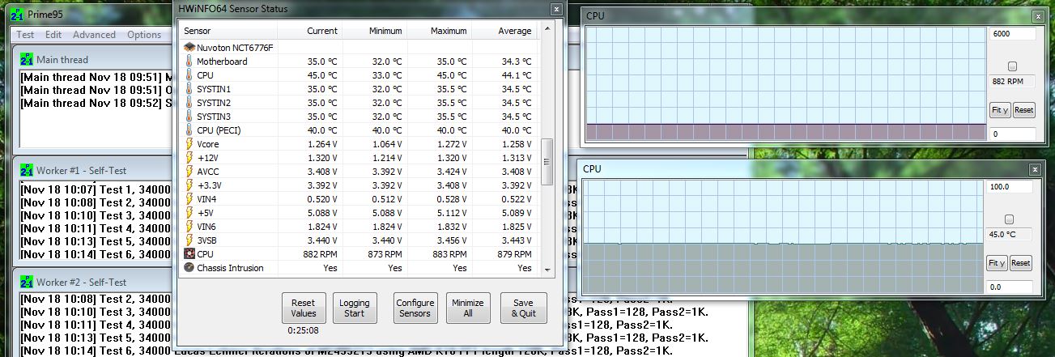Open the Advanced menu in Prime95
The height and width of the screenshot is (357, 1055).
point(94,35)
